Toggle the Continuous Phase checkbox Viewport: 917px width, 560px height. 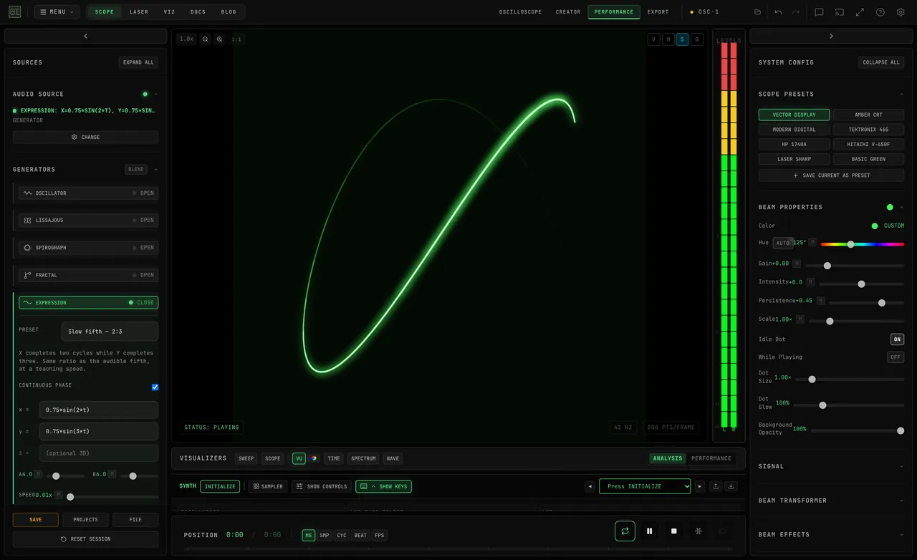pos(155,387)
